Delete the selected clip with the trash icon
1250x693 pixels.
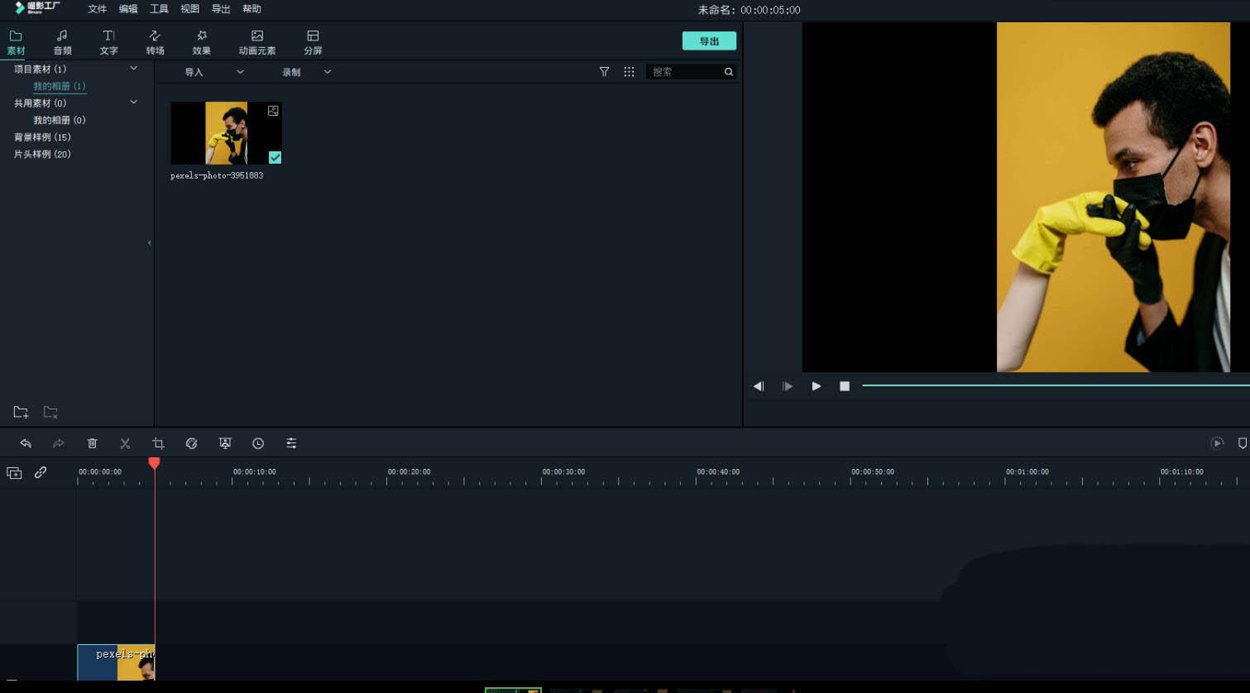[93, 443]
